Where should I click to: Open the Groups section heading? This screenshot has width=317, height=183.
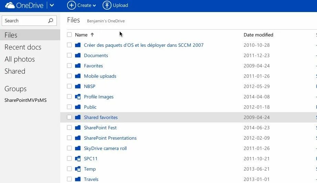point(15,89)
